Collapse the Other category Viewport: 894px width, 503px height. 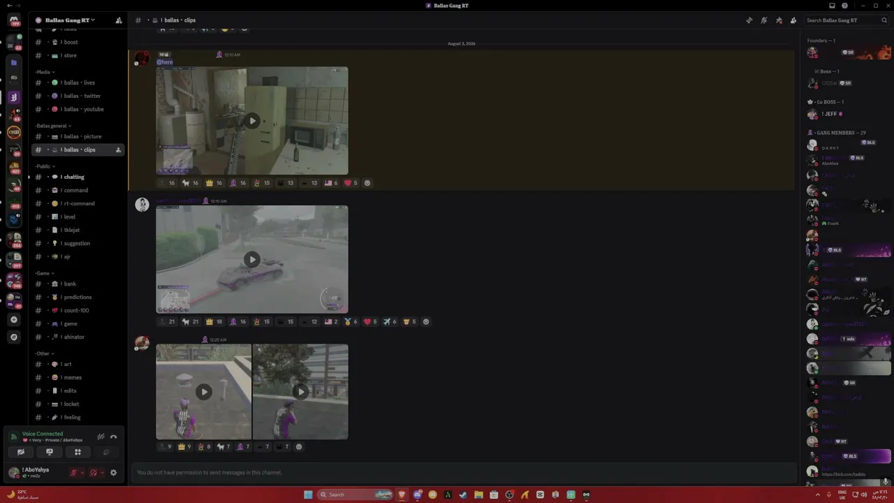point(45,353)
